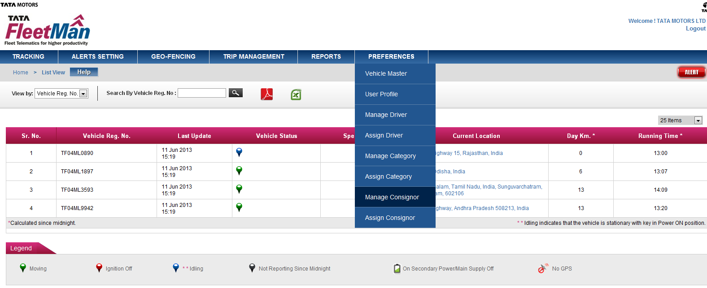707x288 pixels.
Task: Open the View by dropdown
Action: tap(61, 94)
